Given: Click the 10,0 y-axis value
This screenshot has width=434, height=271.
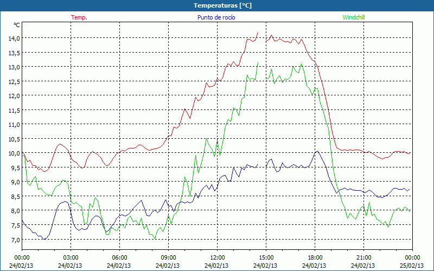Looking at the screenshot, I should [x=14, y=153].
